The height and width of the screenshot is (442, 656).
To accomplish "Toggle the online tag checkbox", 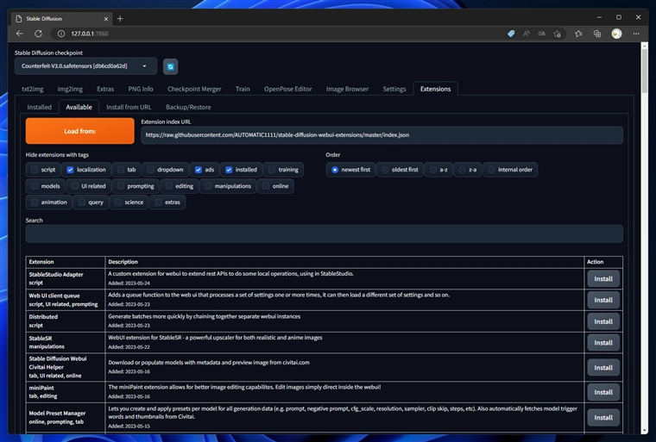I will click(266, 186).
